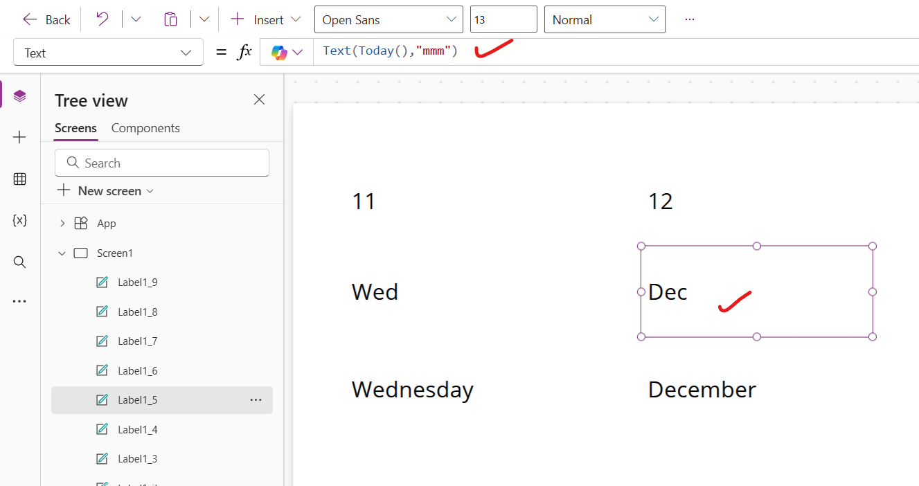Open the Open Sans font dropdown
Screen dimensions: 919x486
point(389,19)
